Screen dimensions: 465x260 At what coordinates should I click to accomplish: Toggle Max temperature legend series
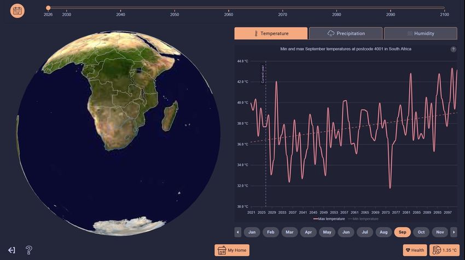pyautogui.click(x=329, y=219)
